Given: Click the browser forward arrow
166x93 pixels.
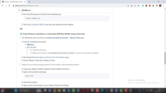Looking at the screenshot, I should pyautogui.click(x=6, y=6).
